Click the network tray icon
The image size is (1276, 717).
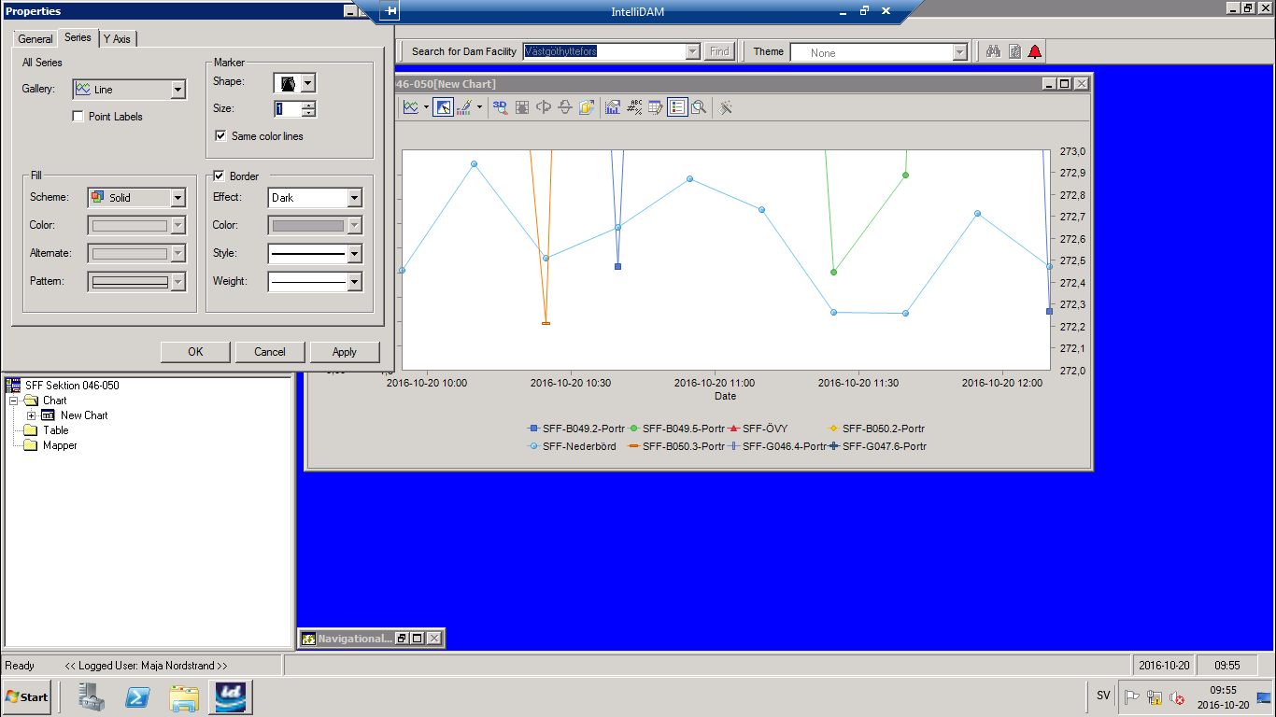tap(1155, 696)
